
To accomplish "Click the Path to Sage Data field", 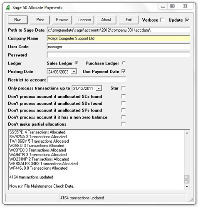I will tap(118, 30).
